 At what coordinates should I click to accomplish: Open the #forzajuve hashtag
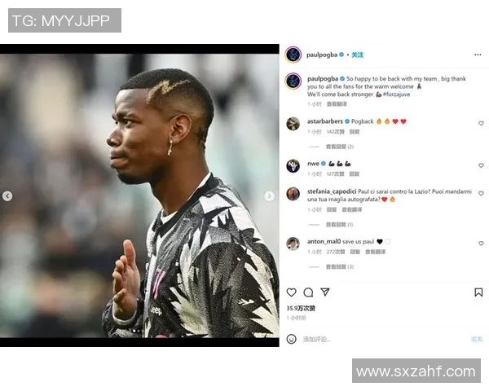[396, 94]
